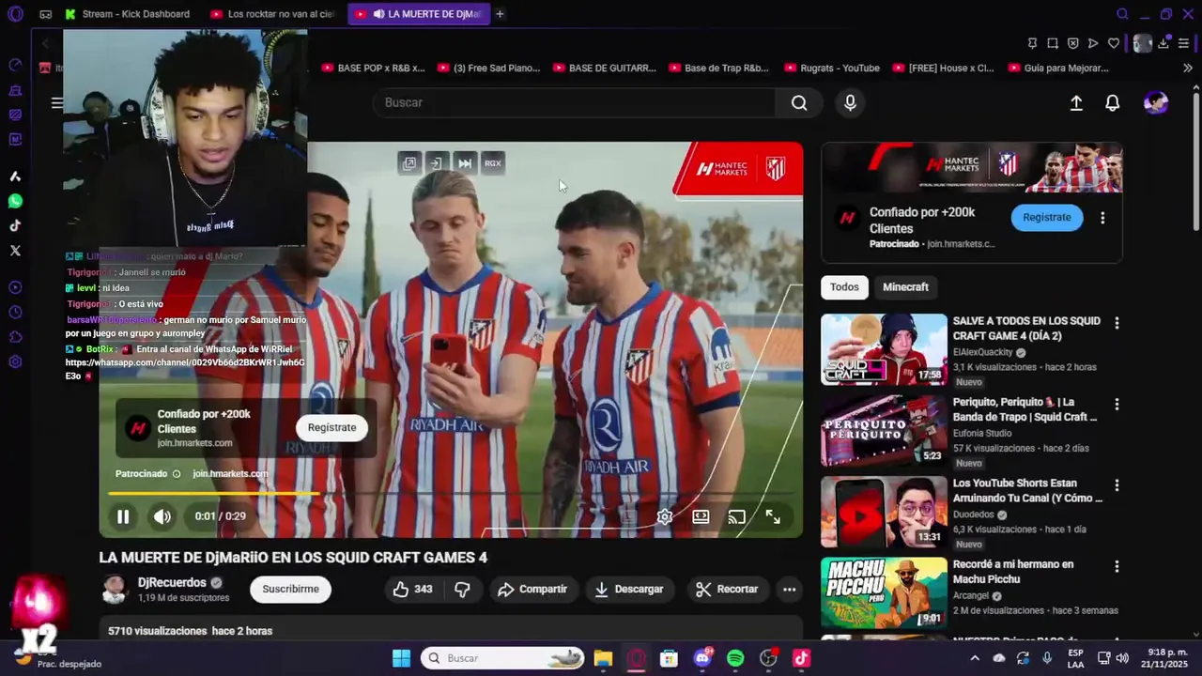
Task: Pause the video playback
Action: [123, 516]
